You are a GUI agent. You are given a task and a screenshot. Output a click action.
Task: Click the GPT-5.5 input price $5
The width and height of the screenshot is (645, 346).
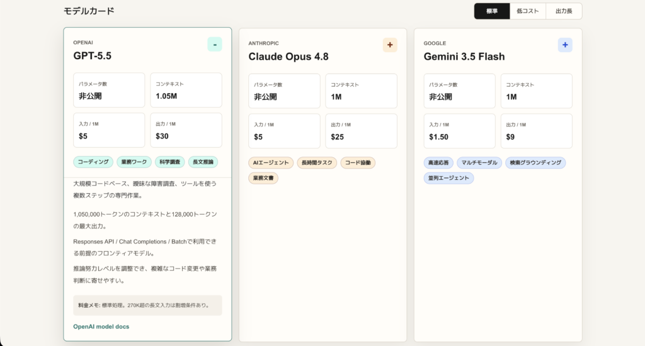coord(83,136)
